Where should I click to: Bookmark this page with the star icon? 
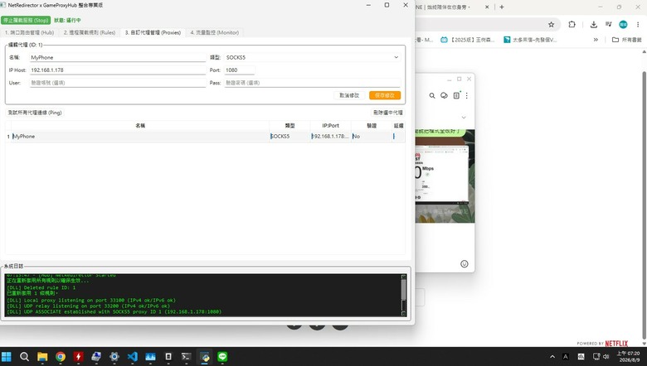tap(552, 25)
